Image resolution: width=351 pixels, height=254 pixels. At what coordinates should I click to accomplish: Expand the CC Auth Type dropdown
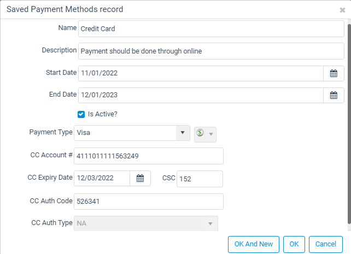(x=209, y=224)
